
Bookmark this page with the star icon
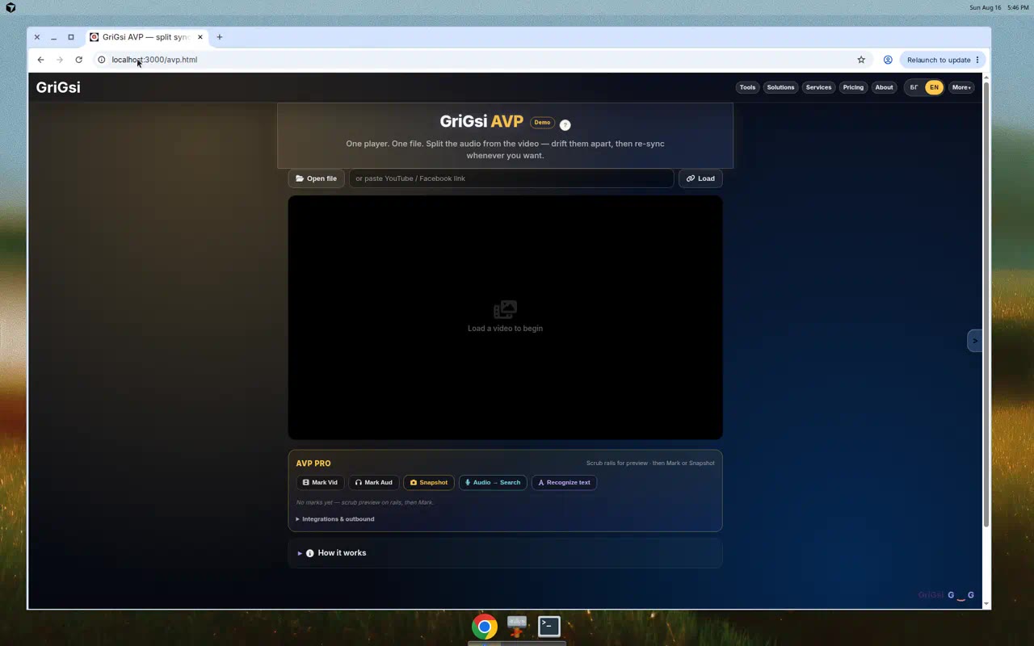point(861,60)
